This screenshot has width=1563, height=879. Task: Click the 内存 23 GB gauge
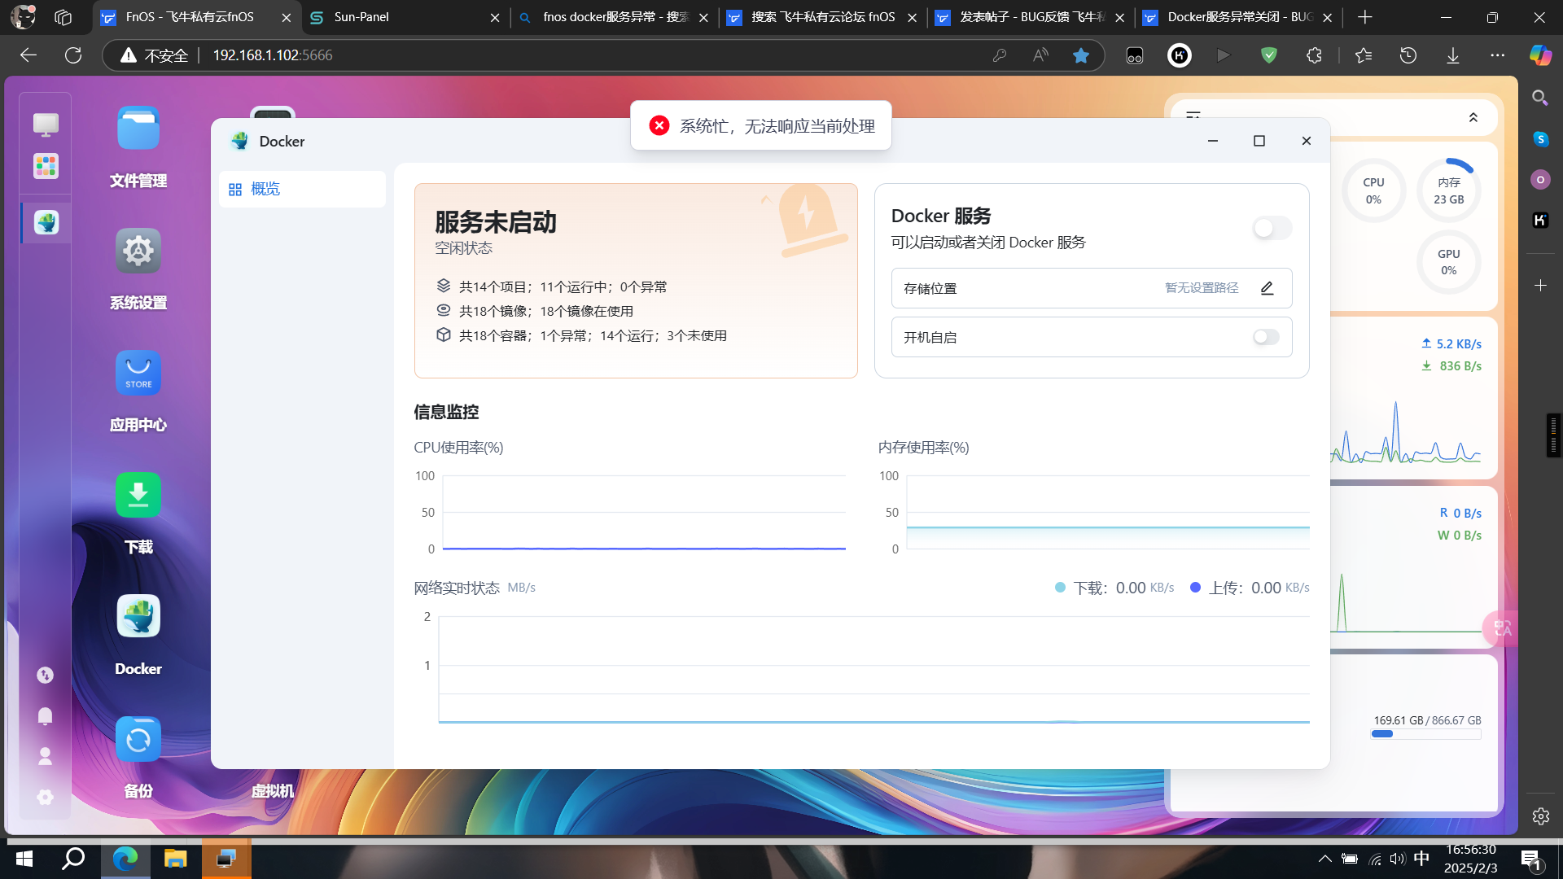coord(1448,191)
